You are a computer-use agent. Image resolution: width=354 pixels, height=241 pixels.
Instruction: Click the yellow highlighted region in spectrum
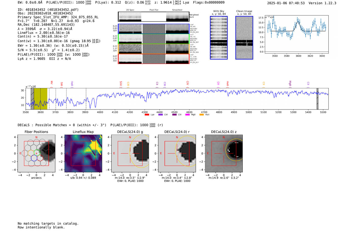40,99
